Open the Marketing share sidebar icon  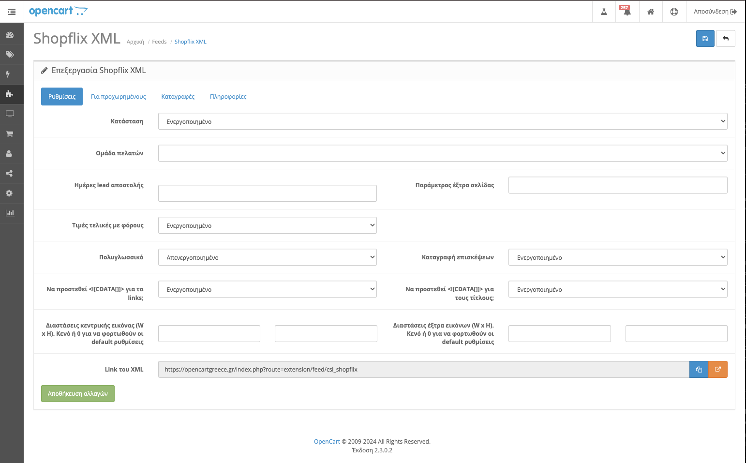[9, 174]
